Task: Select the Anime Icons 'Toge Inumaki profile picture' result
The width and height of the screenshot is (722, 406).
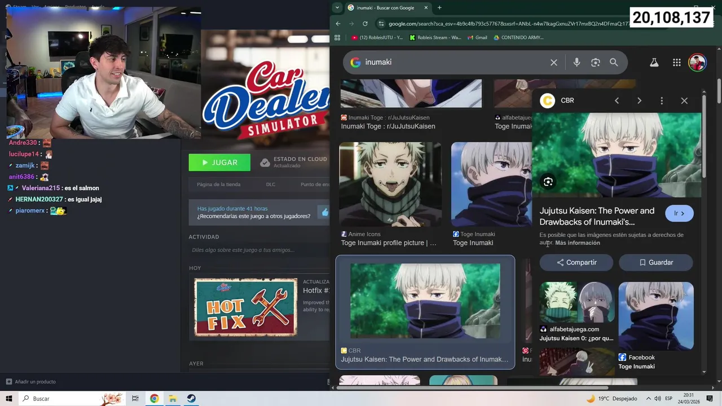Action: coord(390,184)
